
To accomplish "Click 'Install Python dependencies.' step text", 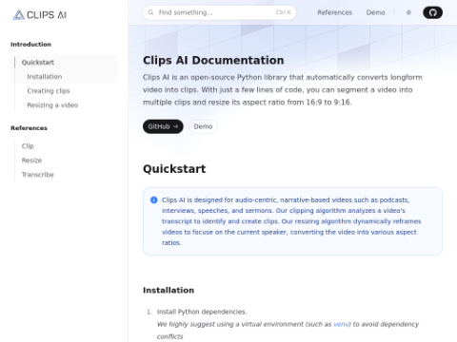I will tap(202, 312).
